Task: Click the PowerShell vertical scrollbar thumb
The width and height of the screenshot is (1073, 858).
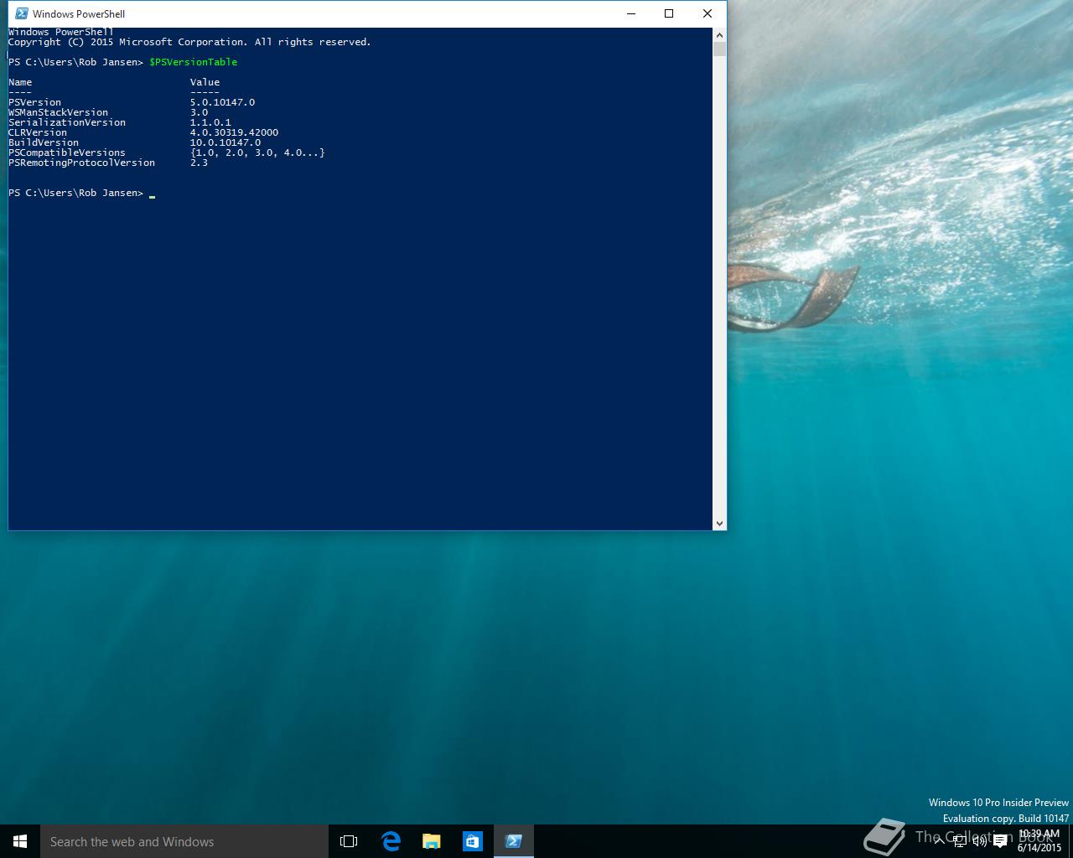Action: 719,49
